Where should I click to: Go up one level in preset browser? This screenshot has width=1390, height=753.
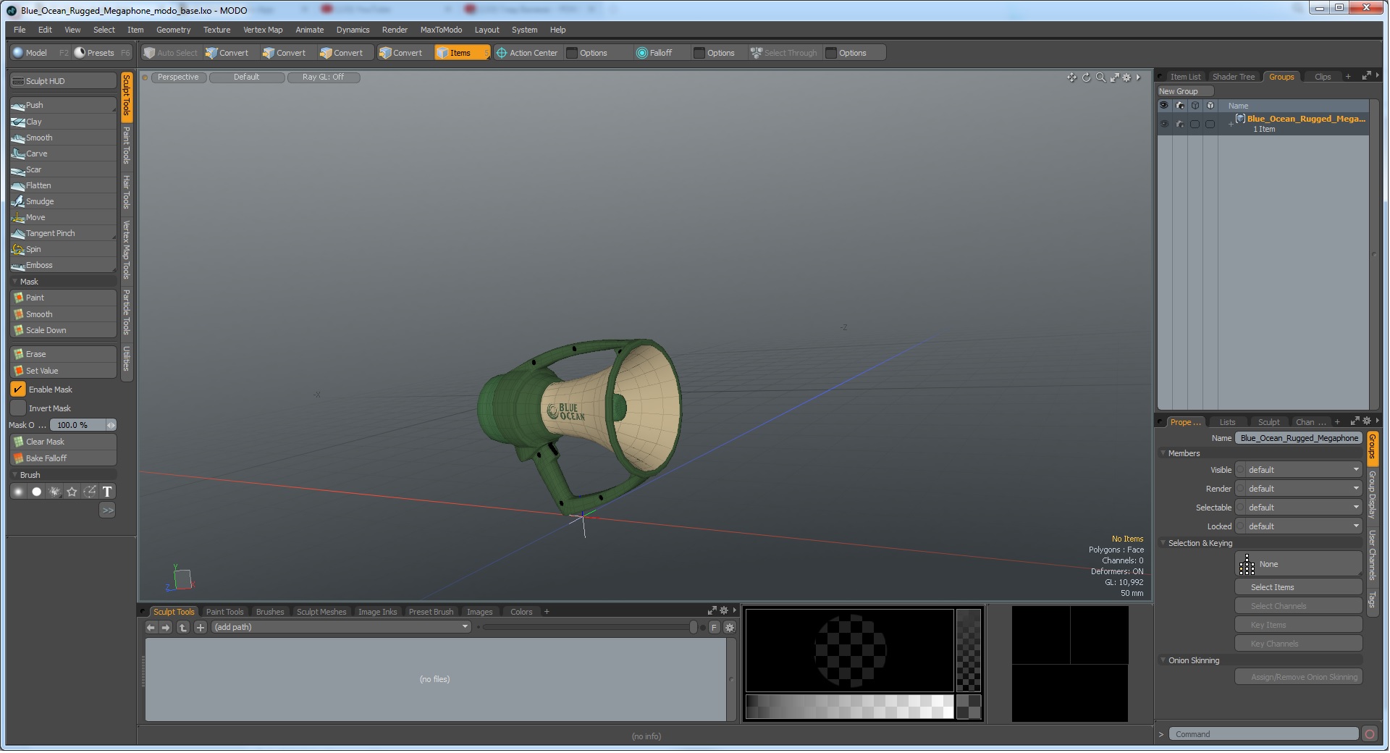pyautogui.click(x=183, y=628)
